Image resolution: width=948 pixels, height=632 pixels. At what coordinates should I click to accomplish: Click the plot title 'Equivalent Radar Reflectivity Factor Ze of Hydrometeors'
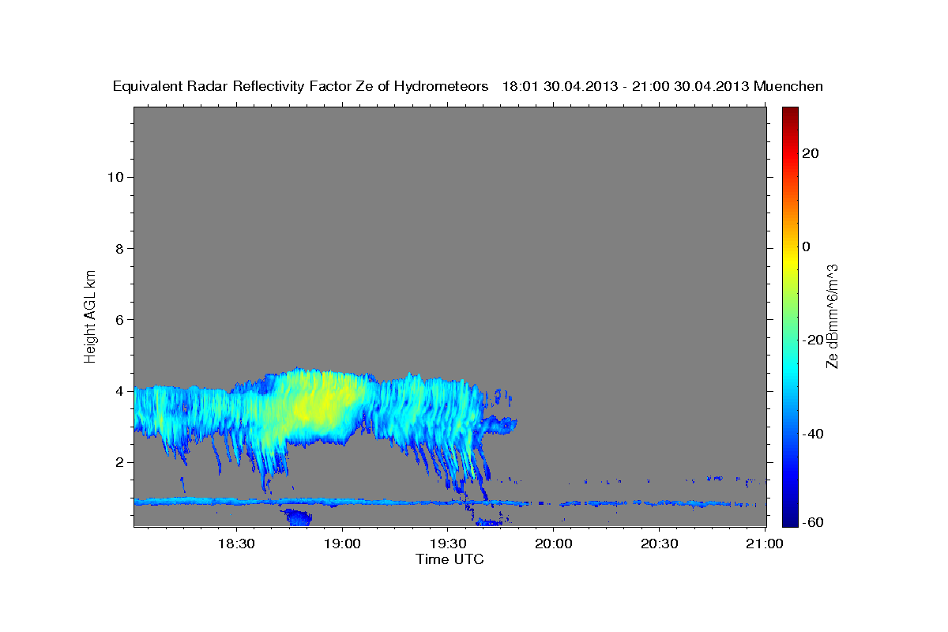pos(301,87)
